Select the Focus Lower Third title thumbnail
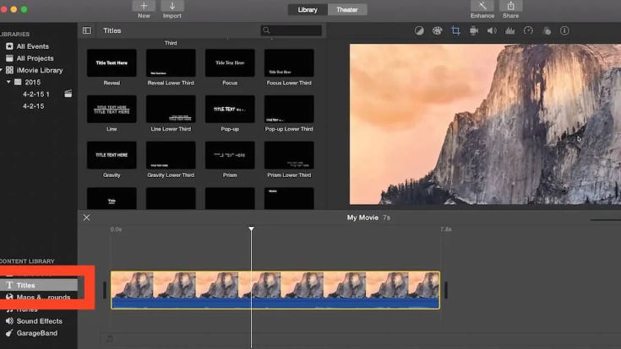Viewport: 621px width, 349px height. click(x=289, y=63)
